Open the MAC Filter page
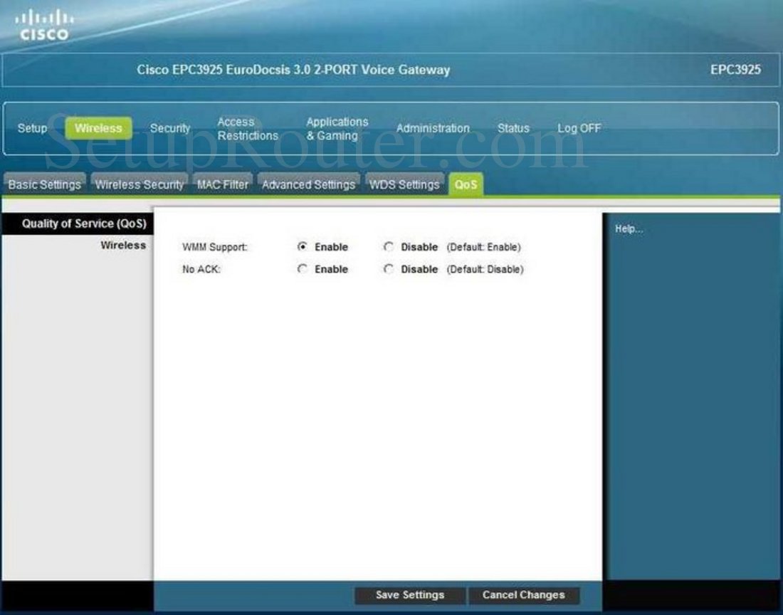783x615 pixels. point(221,184)
